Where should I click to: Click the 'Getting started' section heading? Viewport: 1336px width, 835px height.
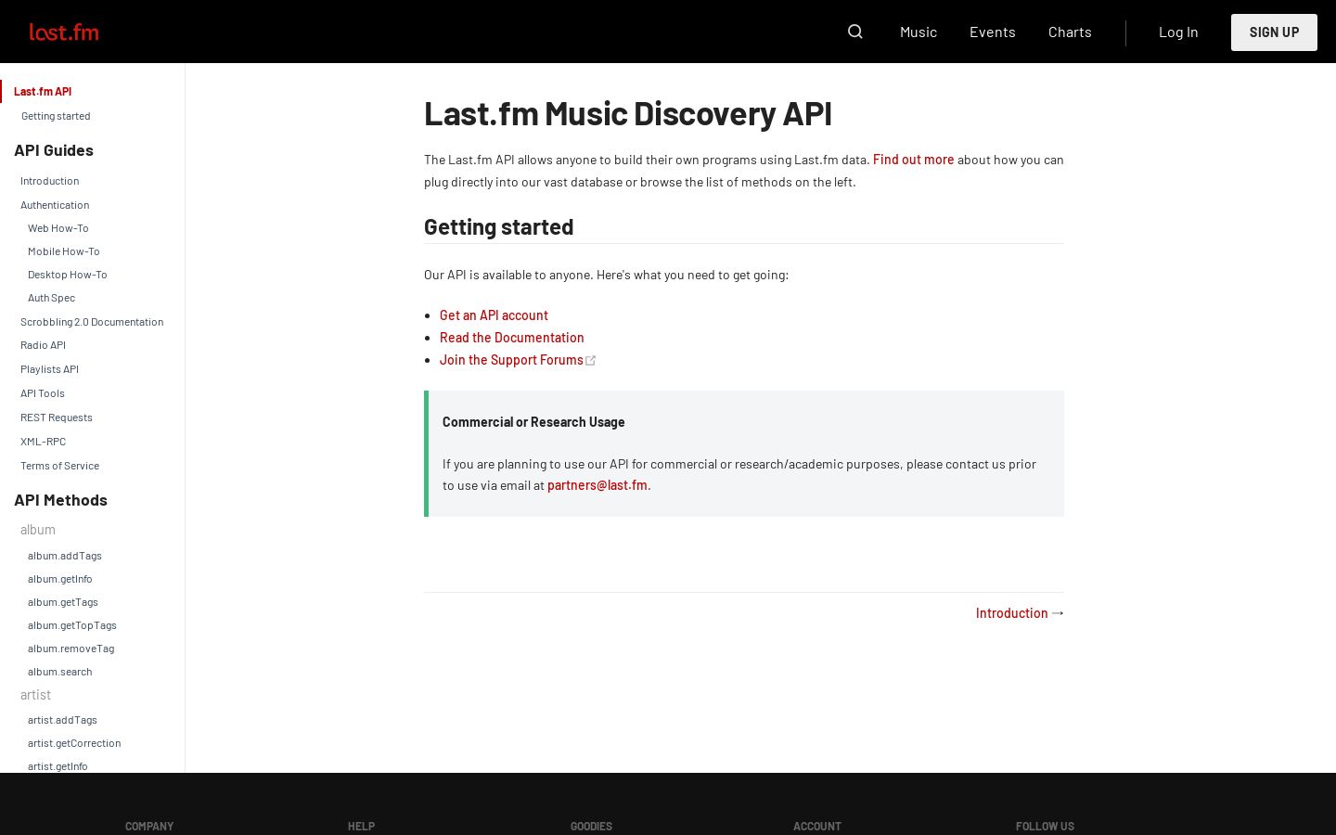(499, 226)
